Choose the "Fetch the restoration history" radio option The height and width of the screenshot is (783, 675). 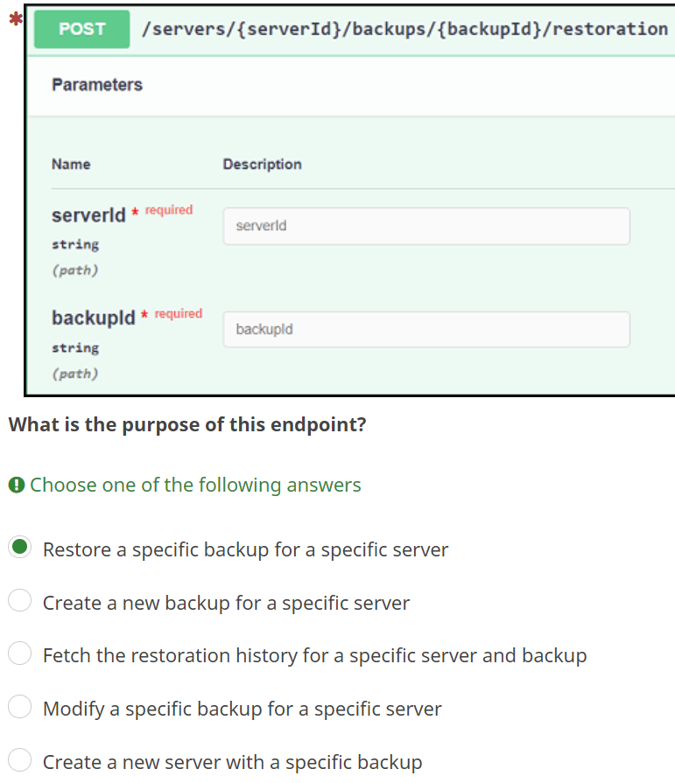(20, 654)
